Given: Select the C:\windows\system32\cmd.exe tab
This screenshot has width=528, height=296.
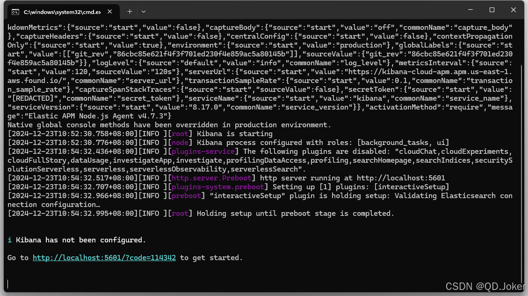Looking at the screenshot, I should click(x=62, y=12).
